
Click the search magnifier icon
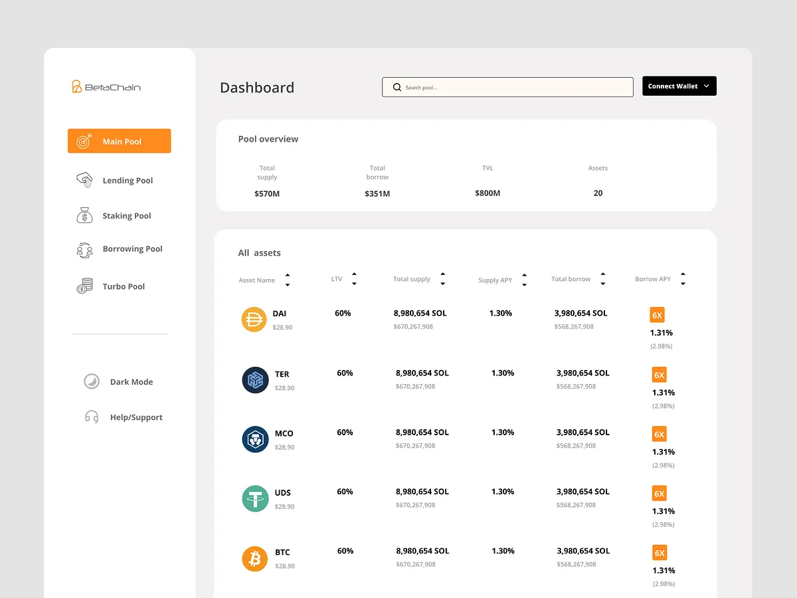point(397,87)
